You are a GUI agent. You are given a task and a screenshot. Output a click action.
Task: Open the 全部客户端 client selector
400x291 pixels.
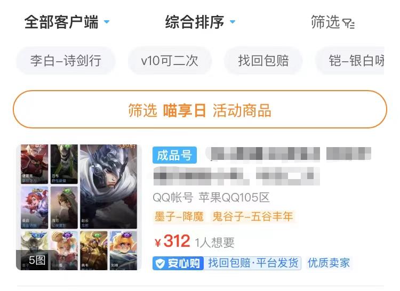point(67,22)
